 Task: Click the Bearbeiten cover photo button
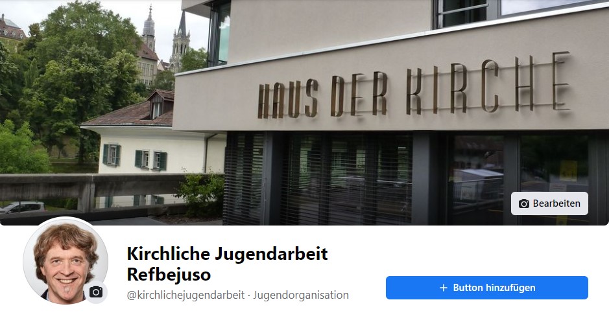pyautogui.click(x=549, y=203)
